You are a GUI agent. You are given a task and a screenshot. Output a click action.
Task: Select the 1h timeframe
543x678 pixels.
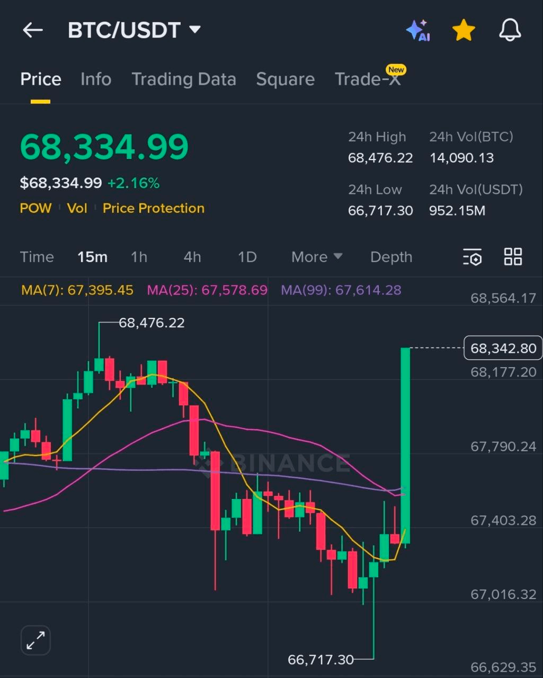[139, 257]
